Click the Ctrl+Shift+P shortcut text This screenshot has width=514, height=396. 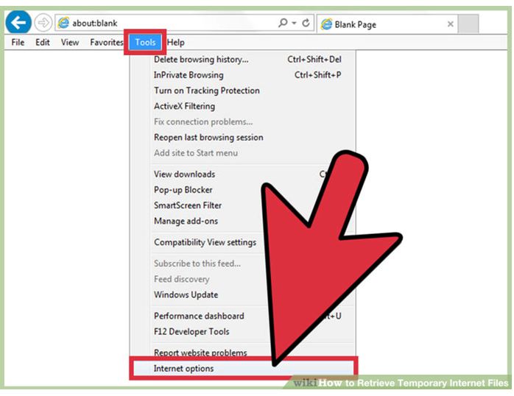(x=317, y=74)
